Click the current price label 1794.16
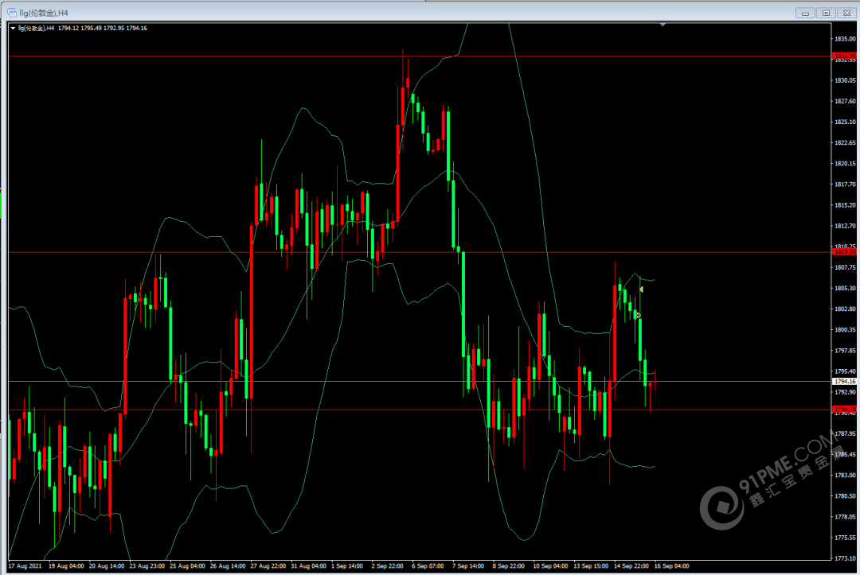The height and width of the screenshot is (575, 860). pos(844,381)
